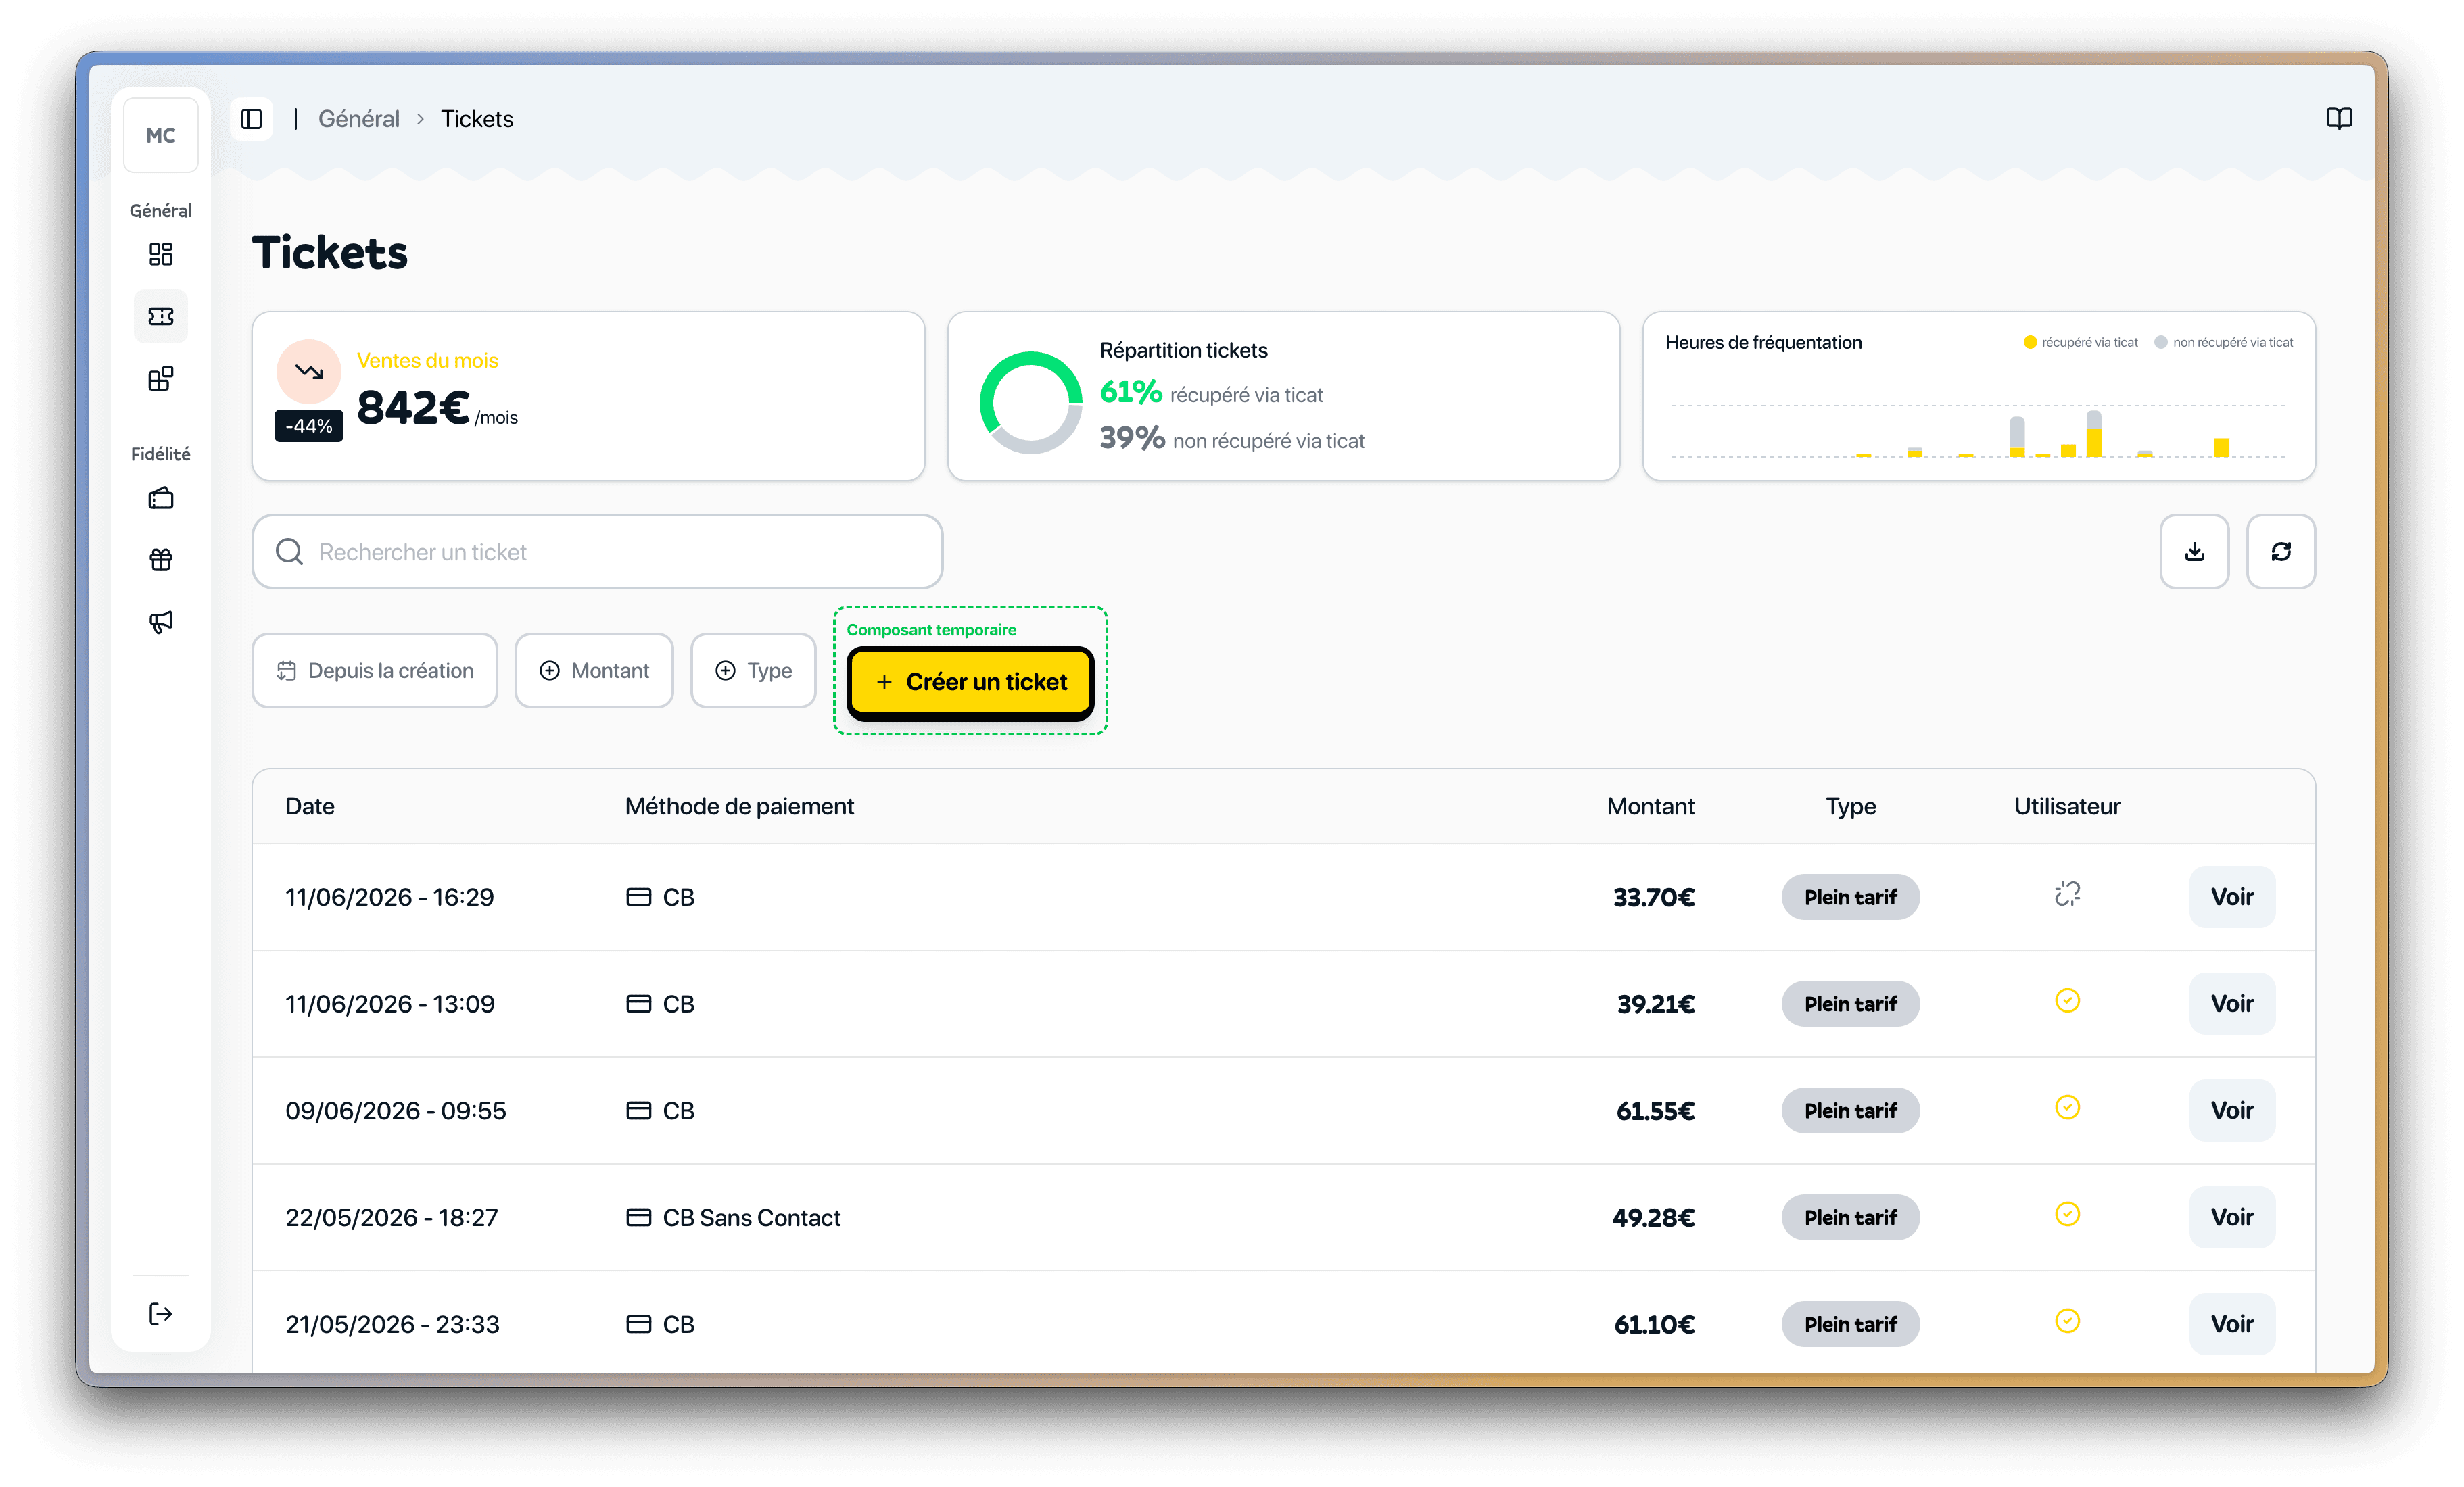The width and height of the screenshot is (2464, 1487).
Task: Open the Type filter
Action: [753, 671]
